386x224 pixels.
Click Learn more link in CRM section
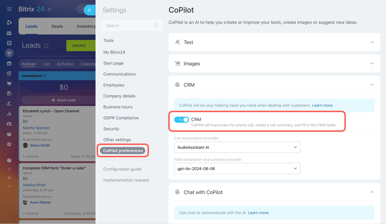coord(322,105)
